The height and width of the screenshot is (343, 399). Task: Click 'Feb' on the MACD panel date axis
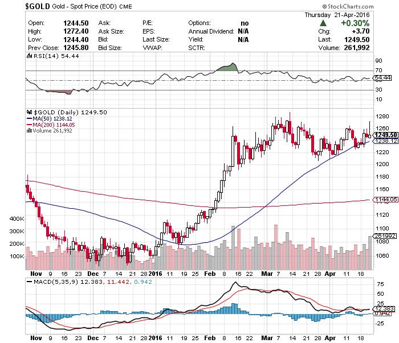tap(210, 338)
